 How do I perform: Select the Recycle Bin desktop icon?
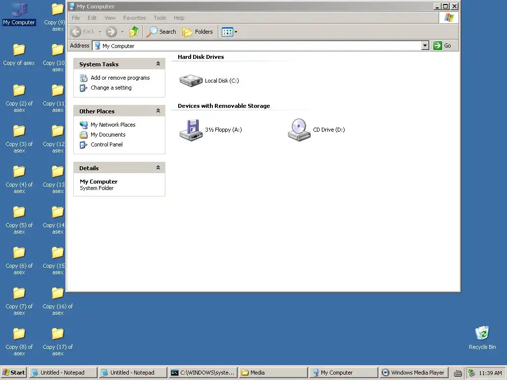tap(482, 337)
